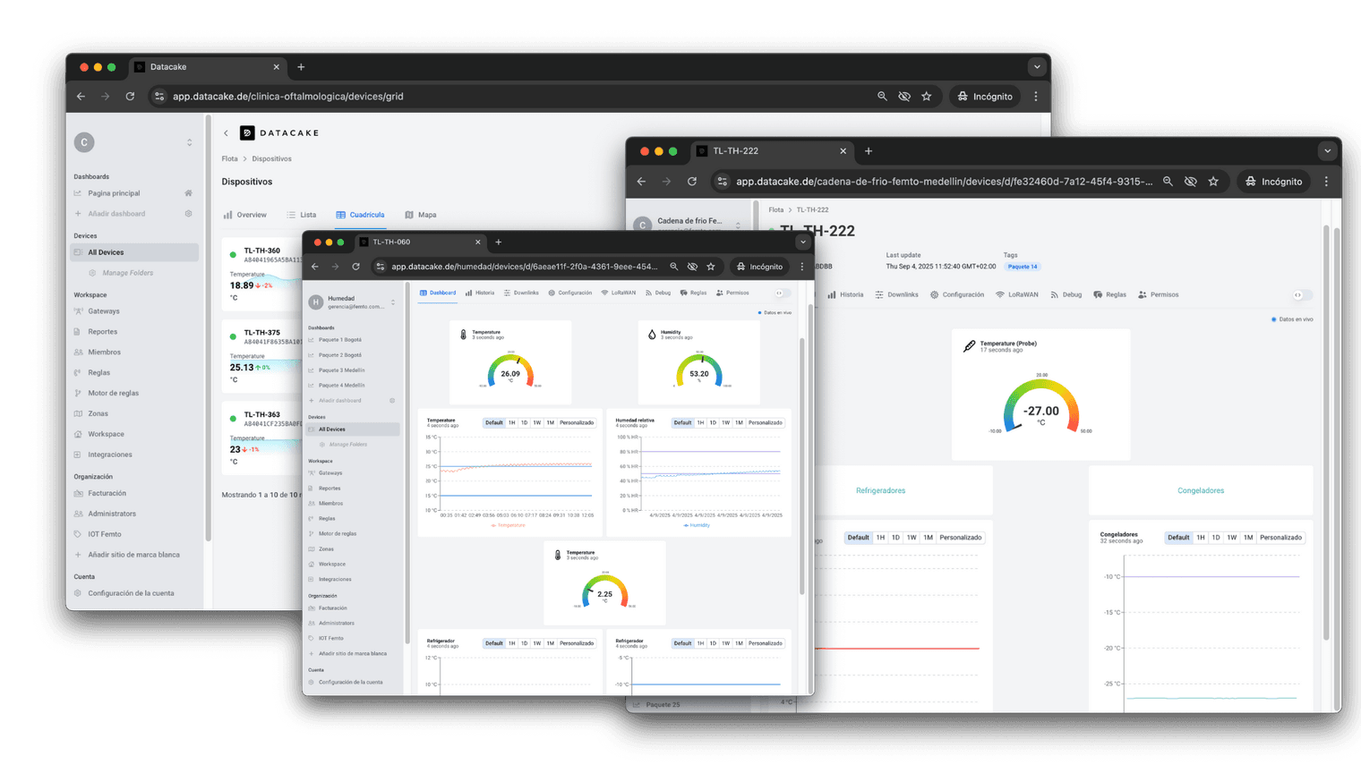Click the Paquete 14 tag in the TL-TH-222 window
1361x765 pixels.
tap(1023, 267)
